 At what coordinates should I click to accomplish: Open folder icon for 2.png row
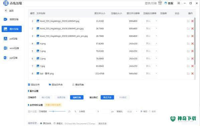pyautogui.click(x=188, y=59)
